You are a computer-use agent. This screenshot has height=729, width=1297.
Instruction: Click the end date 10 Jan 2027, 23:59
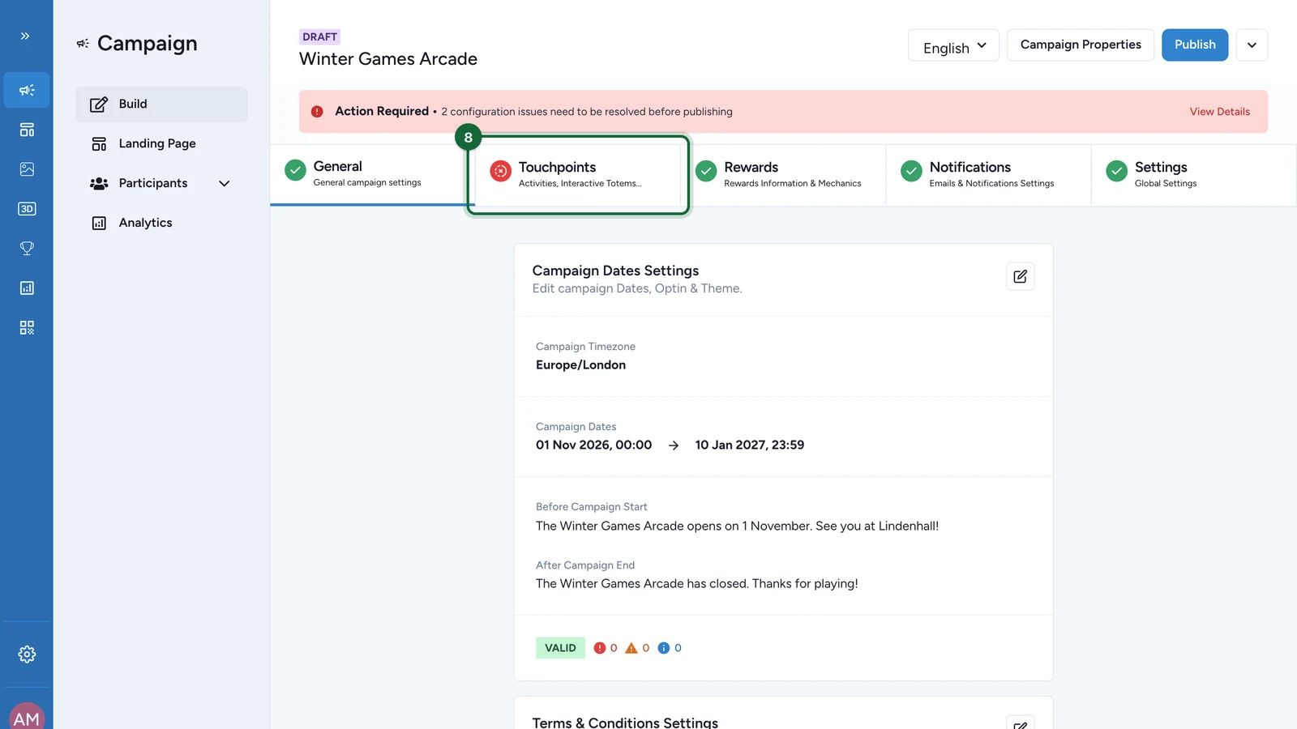[749, 446]
